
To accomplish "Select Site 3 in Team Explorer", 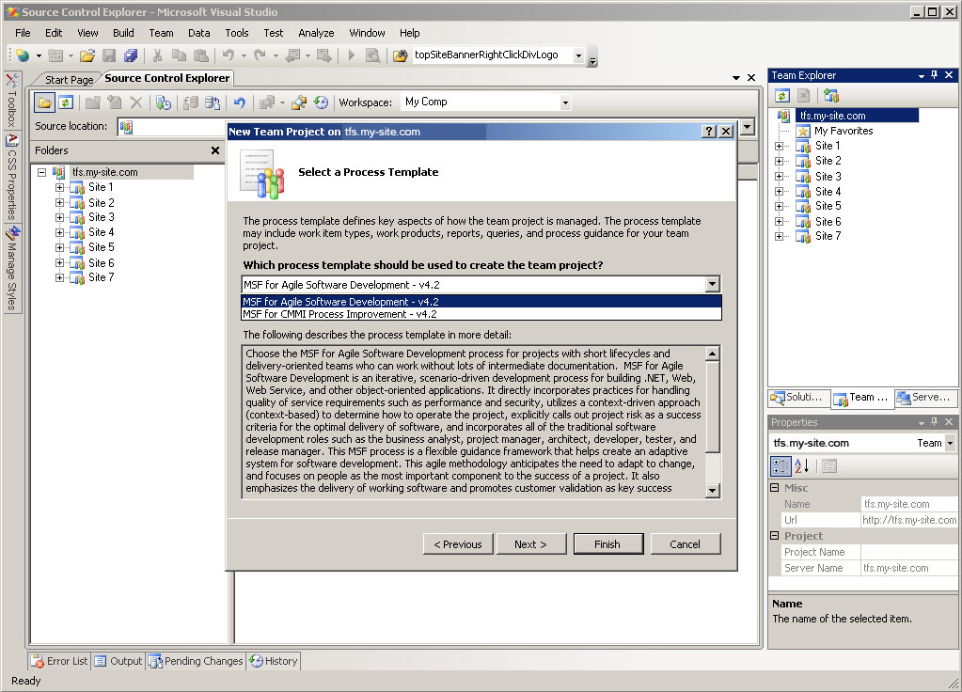I will [x=828, y=177].
